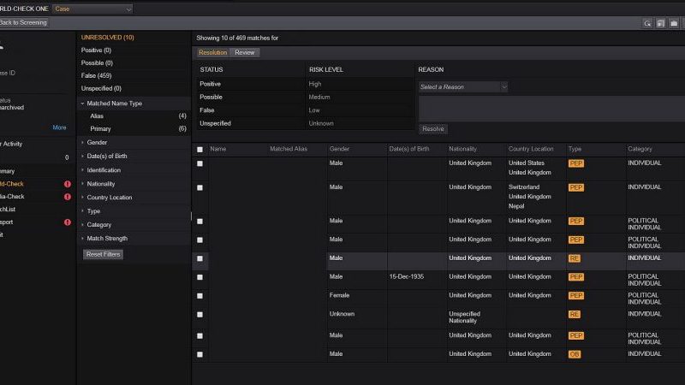Click the document icon beside the folder icon
This screenshot has height=385, width=685.
(661, 23)
